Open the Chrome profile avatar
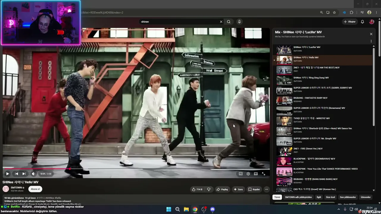Screen dimensions: 381x214 coord(369,12)
